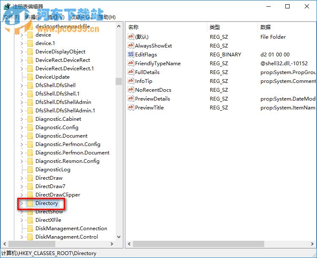The width and height of the screenshot is (317, 258).
Task: Click the tree pane horizontal scroll left arrow
Action: click(x=5, y=244)
